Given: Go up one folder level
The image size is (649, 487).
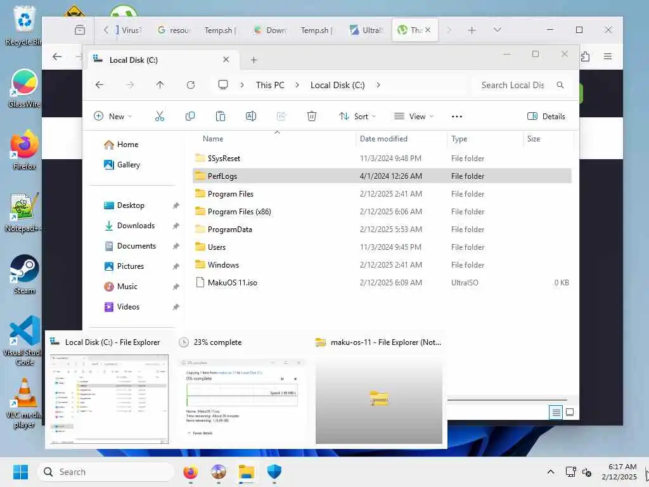Looking at the screenshot, I should [x=160, y=85].
